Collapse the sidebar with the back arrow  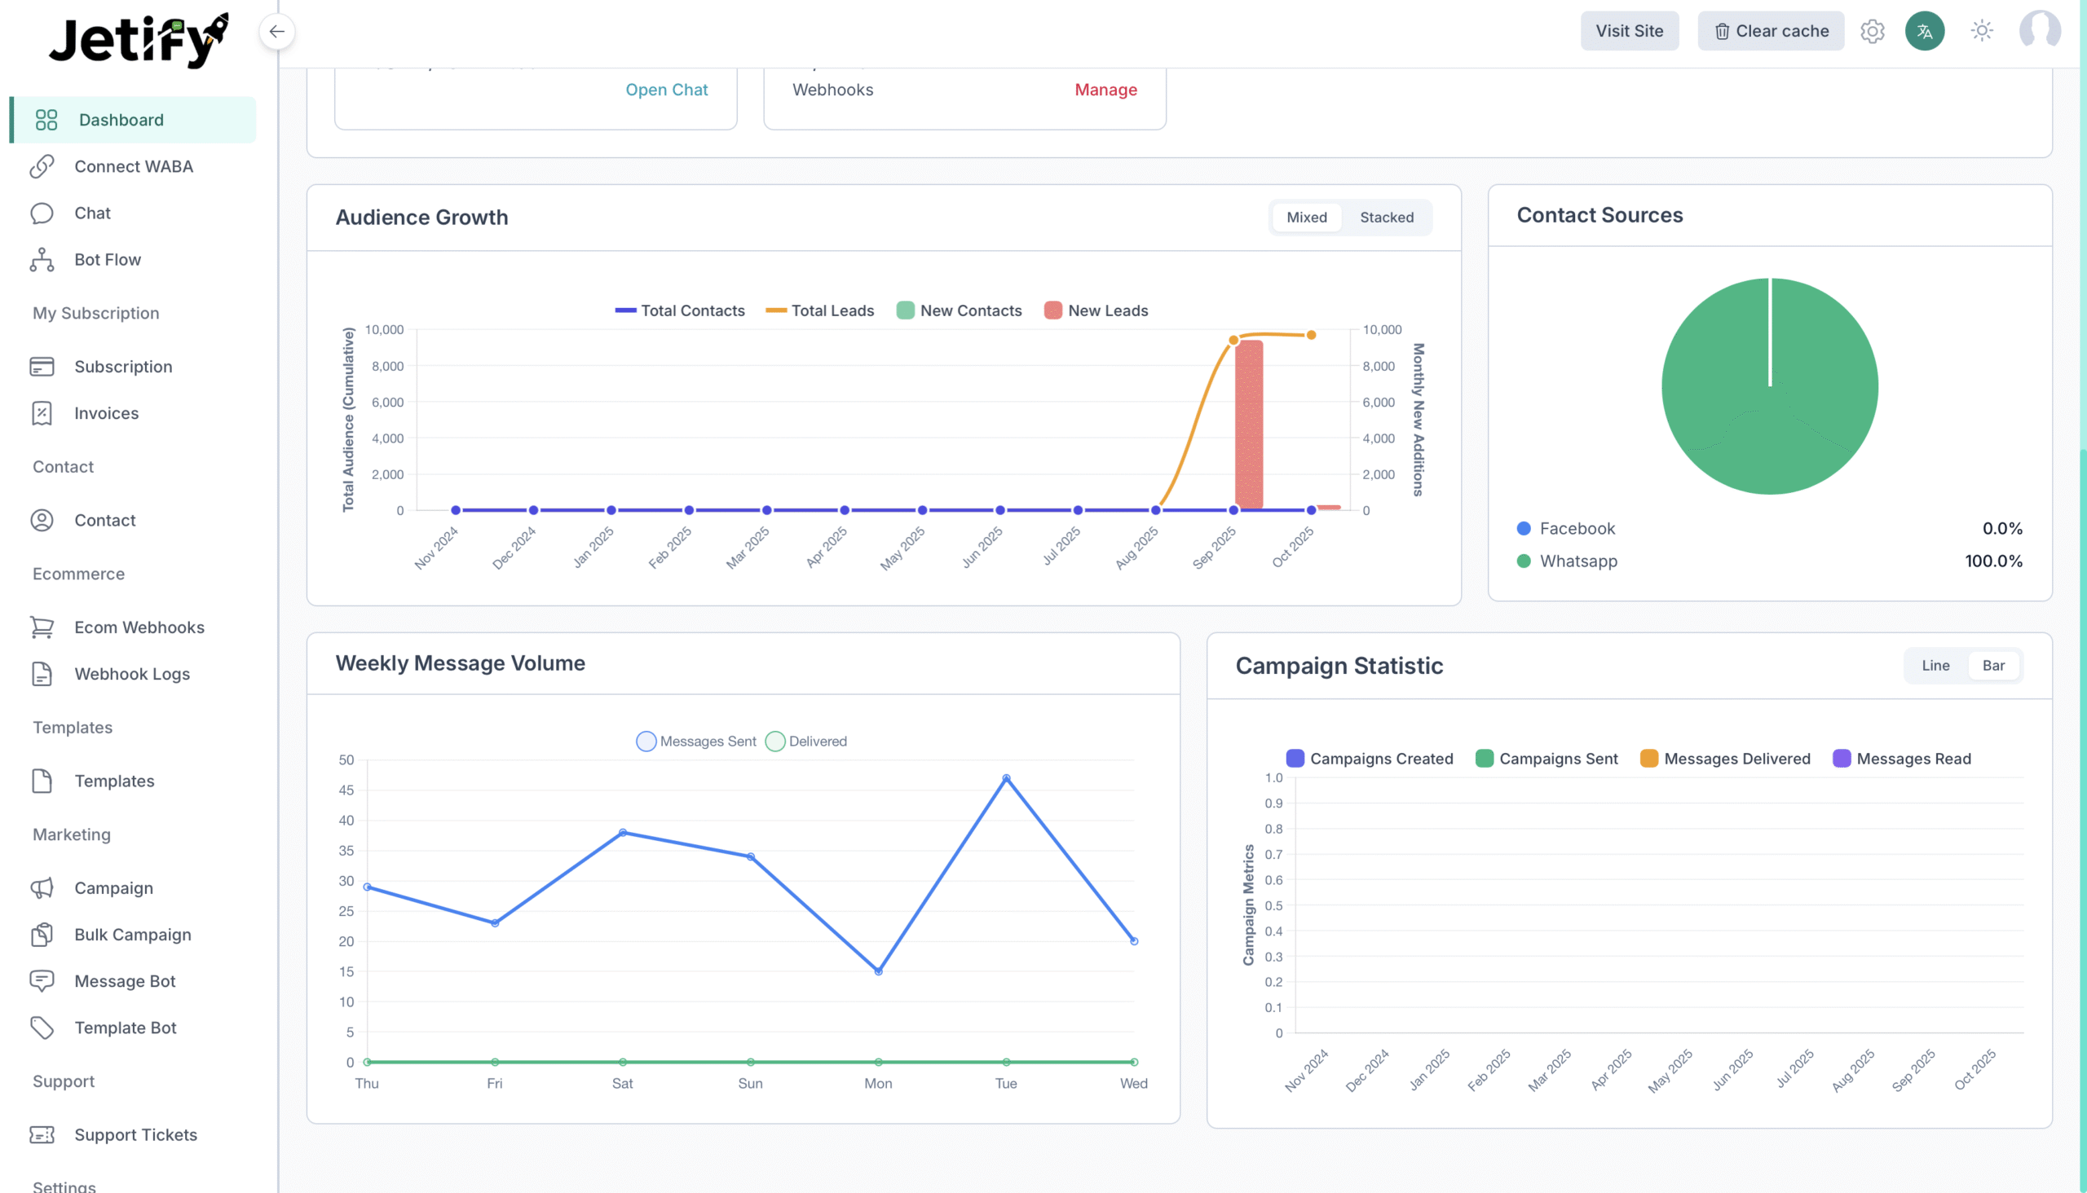tap(277, 31)
